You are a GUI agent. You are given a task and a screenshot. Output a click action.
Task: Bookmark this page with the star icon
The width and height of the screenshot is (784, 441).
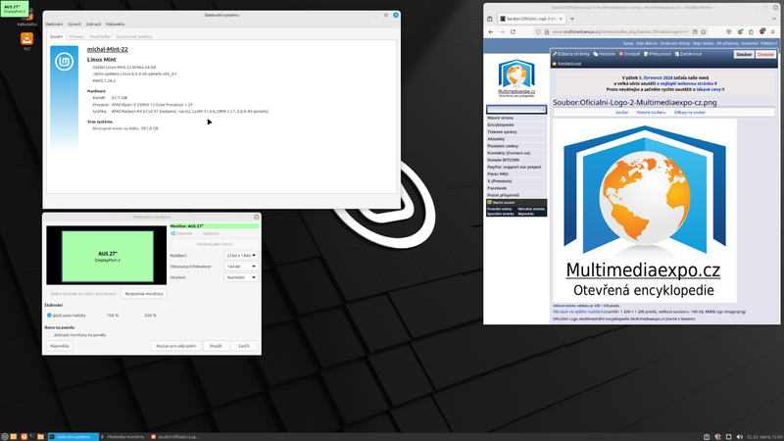tap(703, 31)
